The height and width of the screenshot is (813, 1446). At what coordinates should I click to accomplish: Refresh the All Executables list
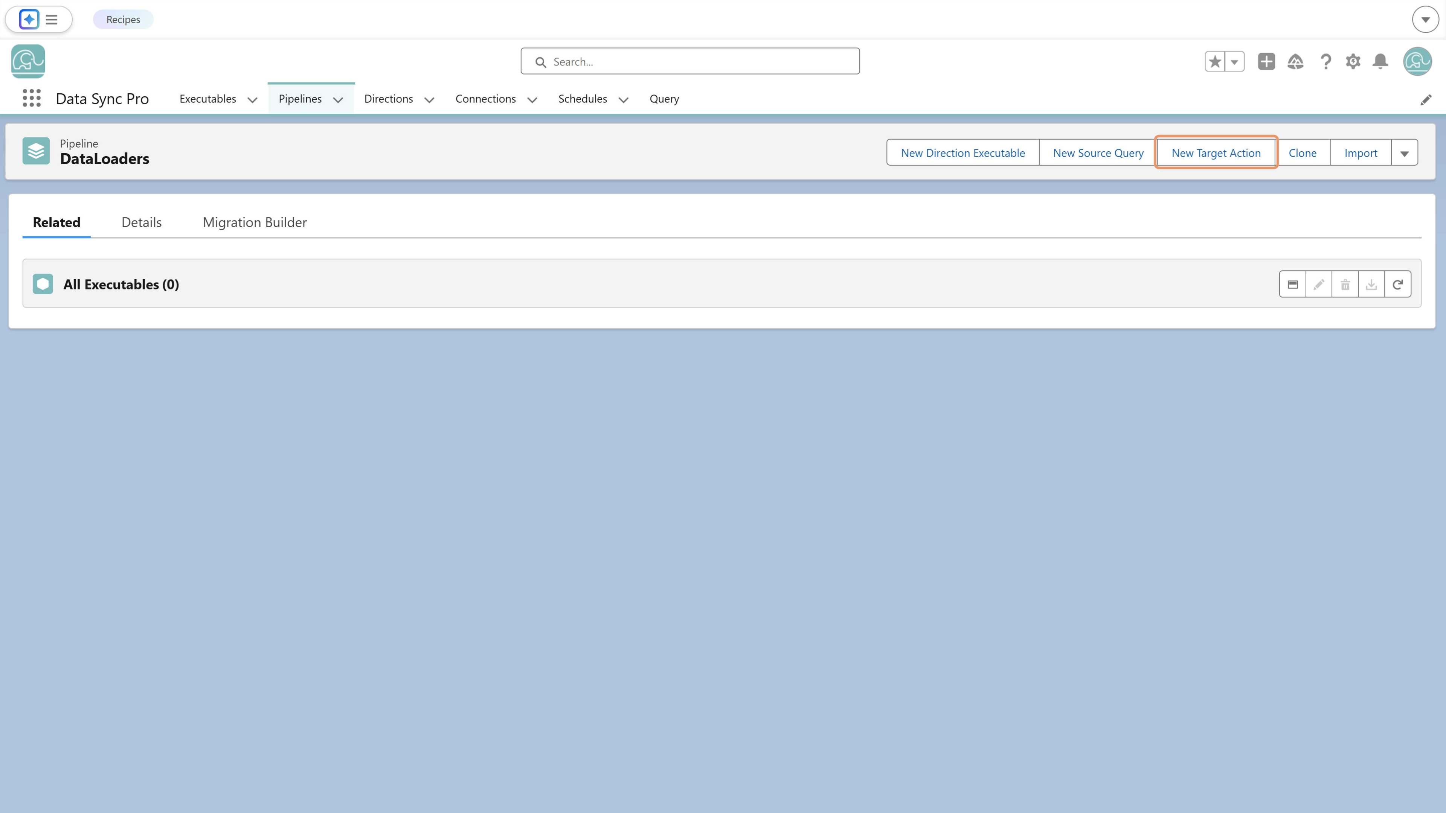[x=1398, y=285]
